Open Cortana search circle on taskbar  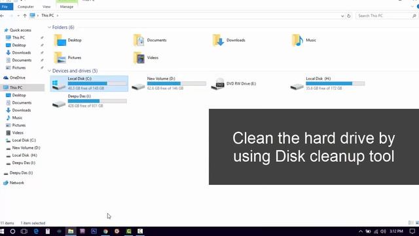click(12, 231)
